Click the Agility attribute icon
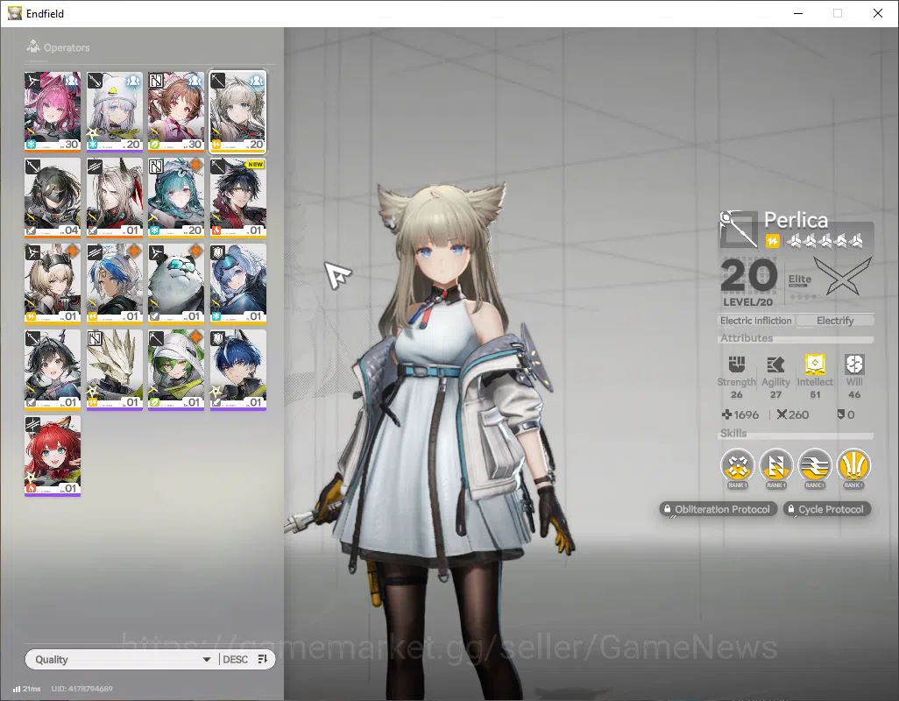The height and width of the screenshot is (701, 899). pyautogui.click(x=775, y=364)
